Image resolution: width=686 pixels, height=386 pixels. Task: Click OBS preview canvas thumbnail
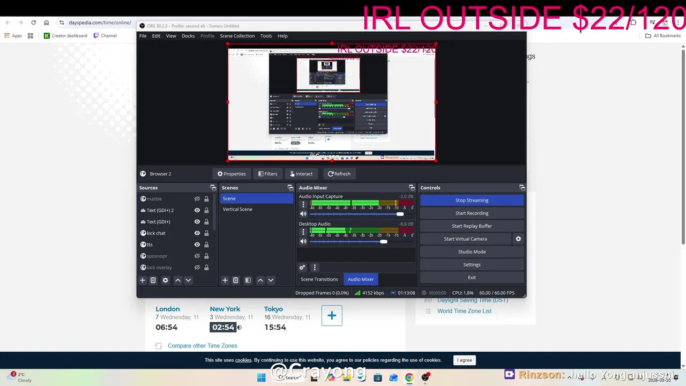(x=331, y=102)
